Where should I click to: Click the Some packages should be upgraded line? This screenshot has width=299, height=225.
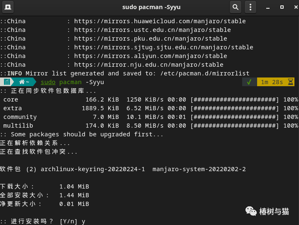point(82,135)
